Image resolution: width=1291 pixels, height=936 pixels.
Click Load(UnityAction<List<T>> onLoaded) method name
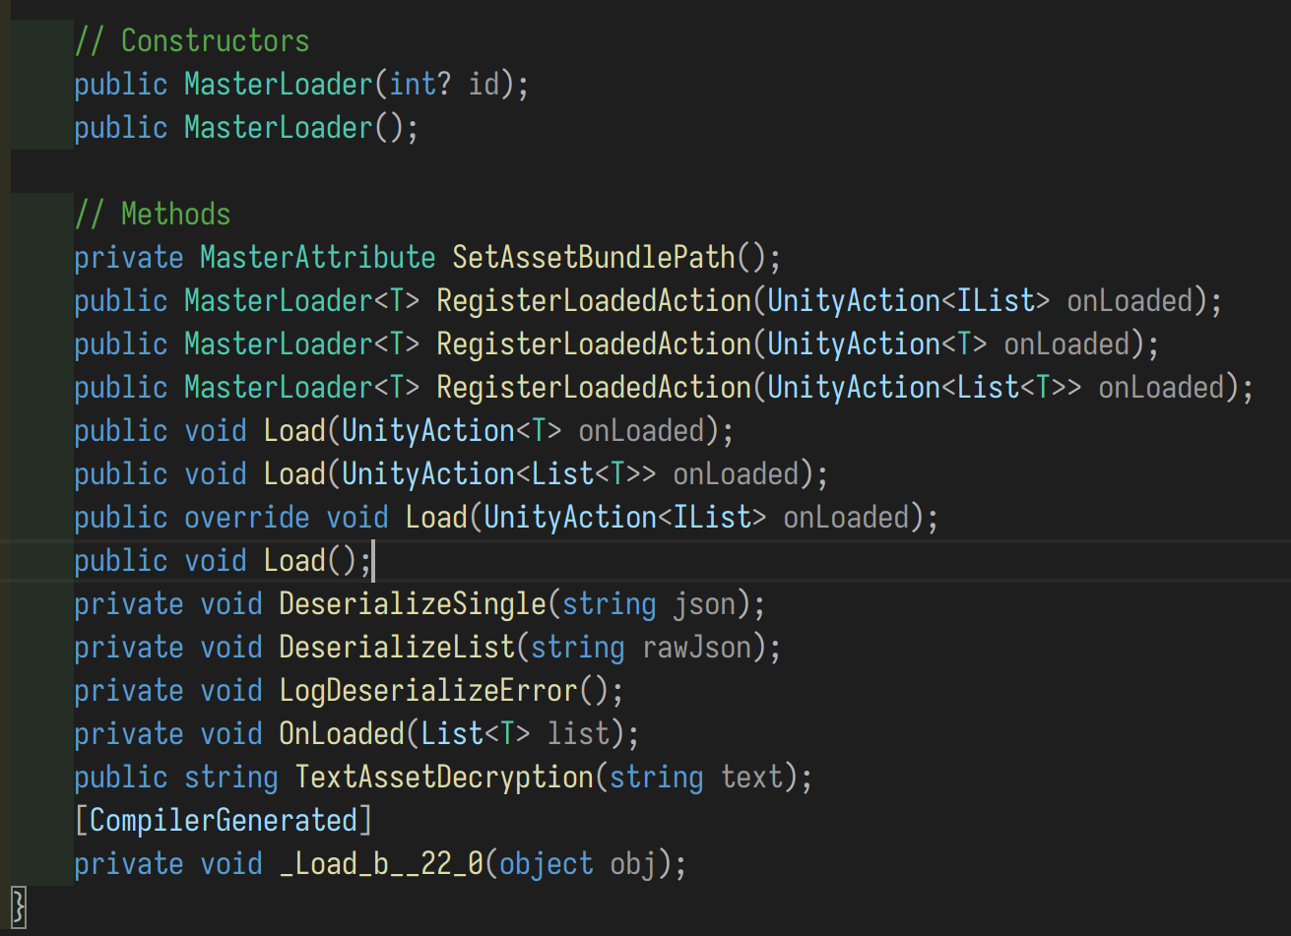[294, 474]
